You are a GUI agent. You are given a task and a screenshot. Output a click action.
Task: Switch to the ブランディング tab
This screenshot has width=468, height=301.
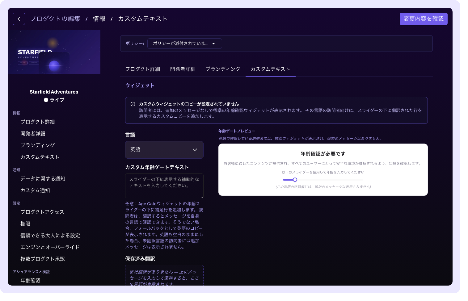point(223,69)
